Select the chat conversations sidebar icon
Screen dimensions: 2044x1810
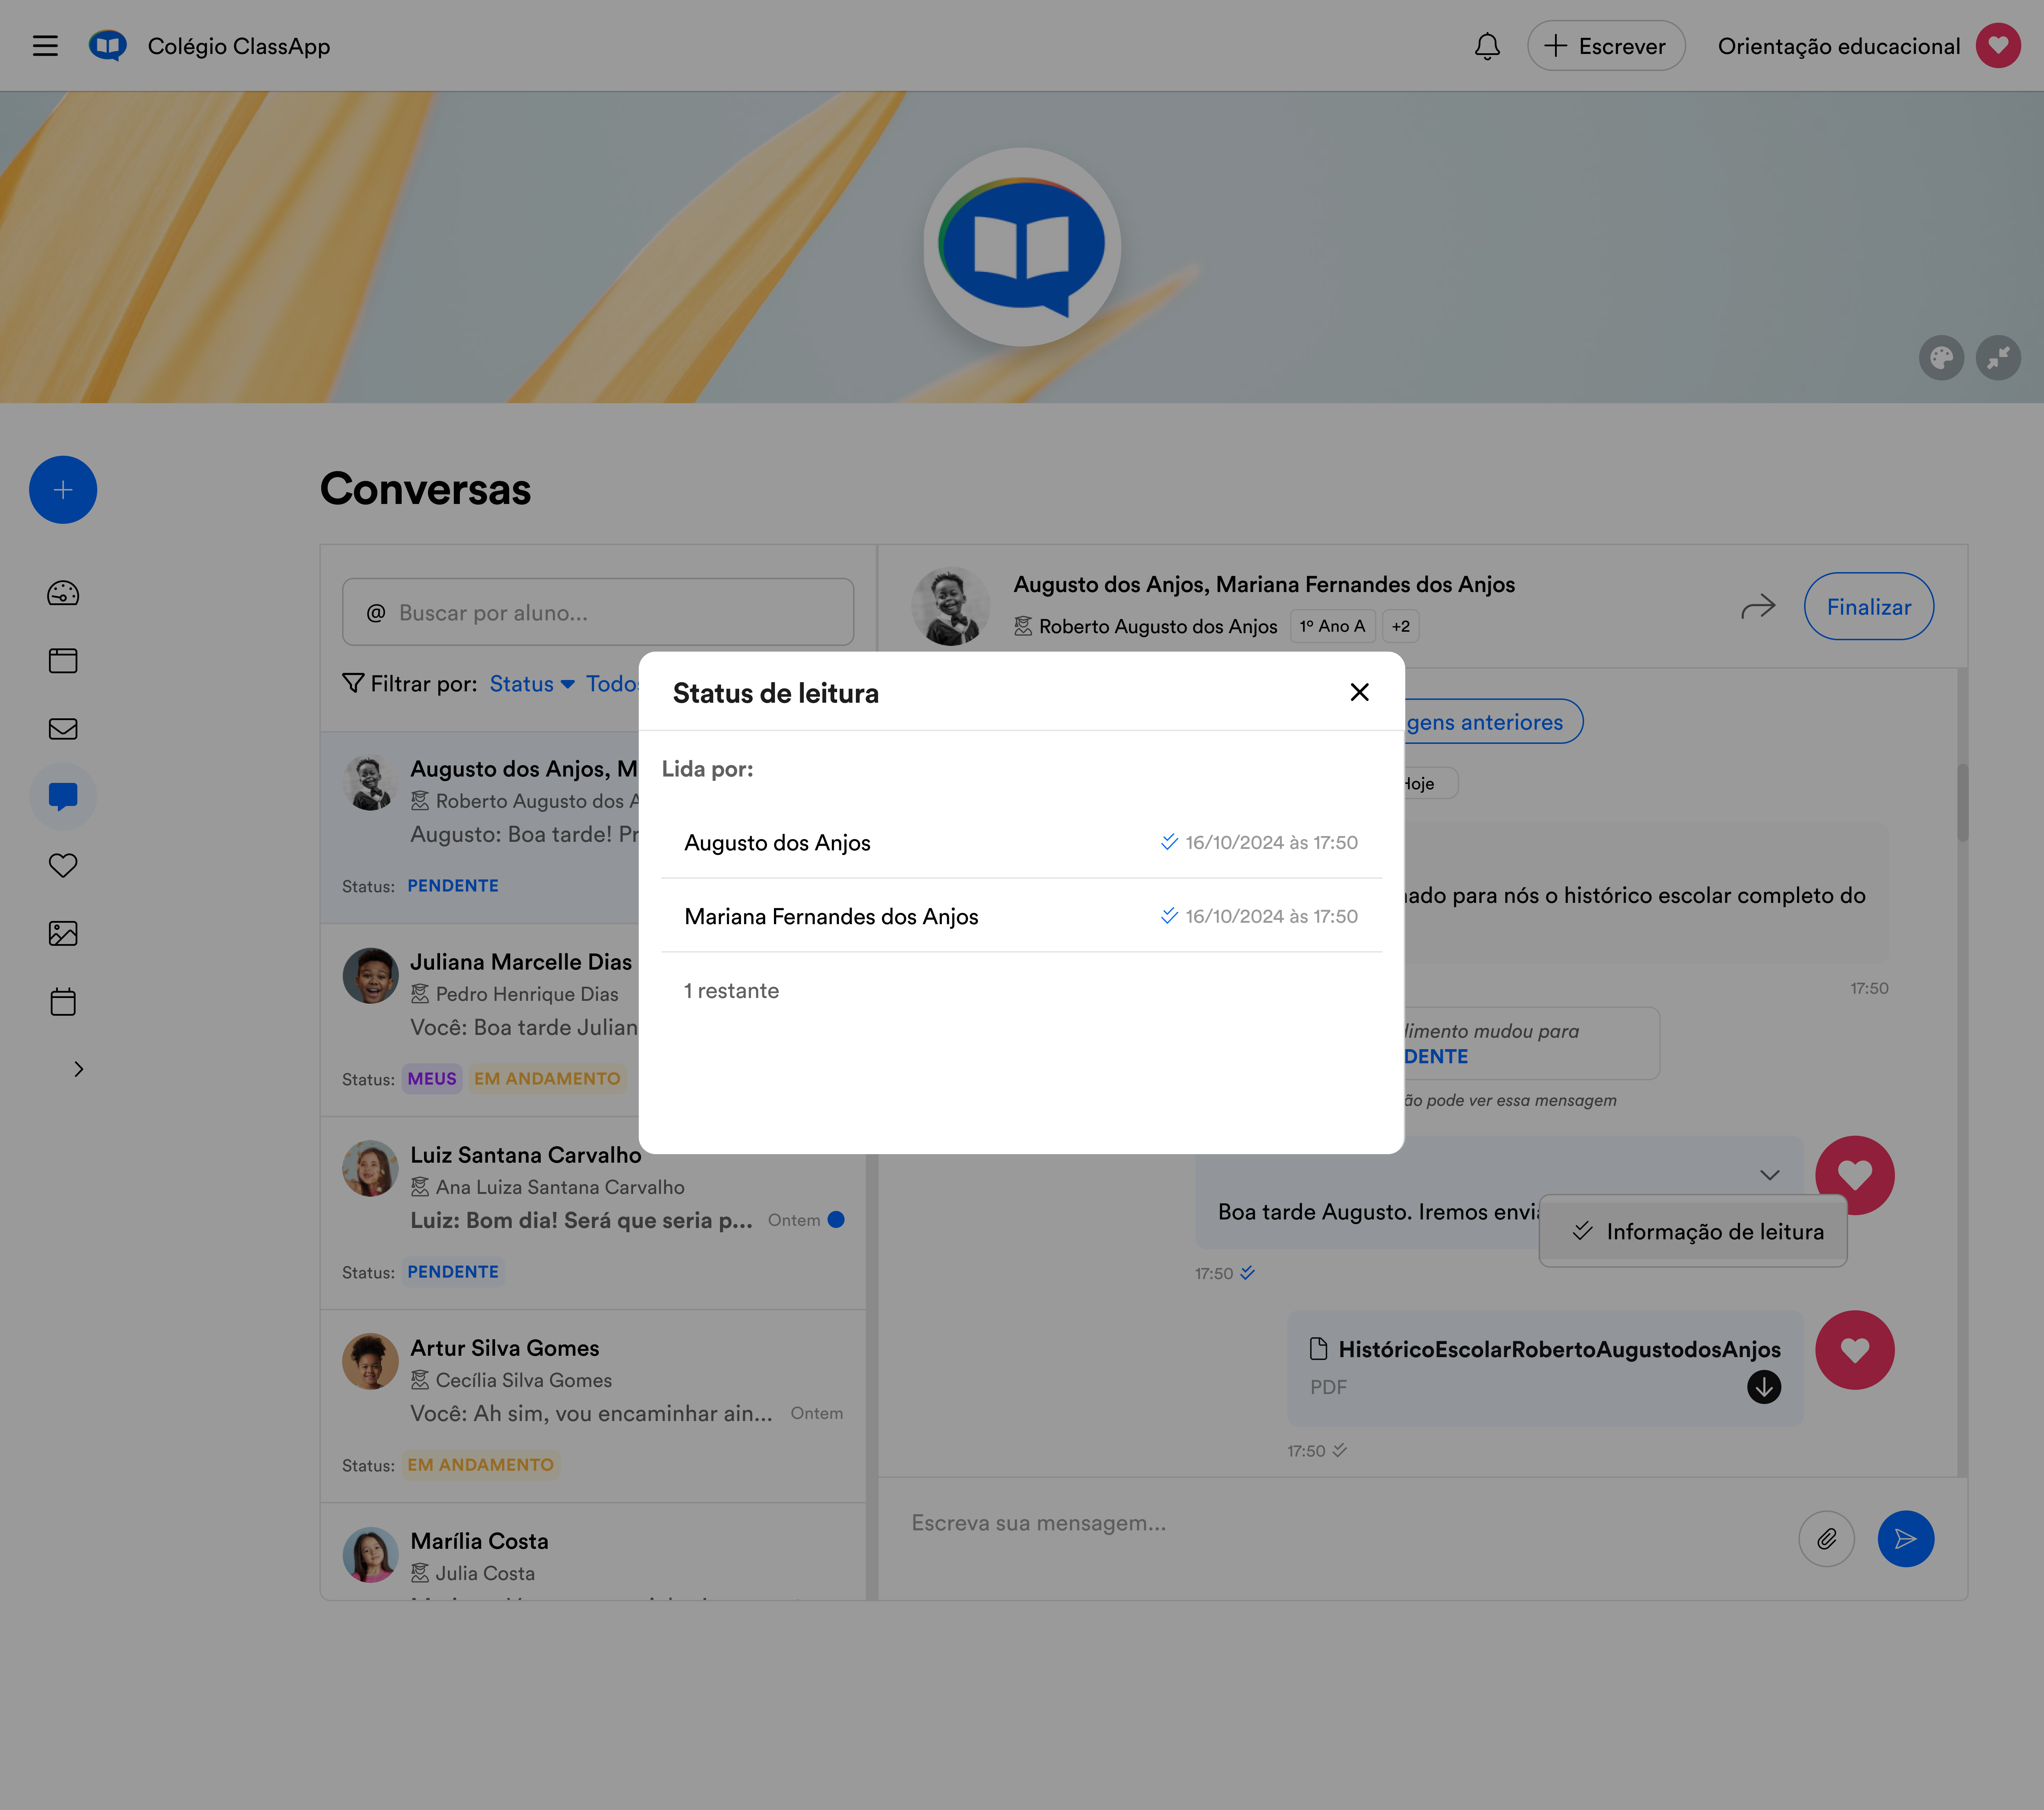pyautogui.click(x=63, y=797)
